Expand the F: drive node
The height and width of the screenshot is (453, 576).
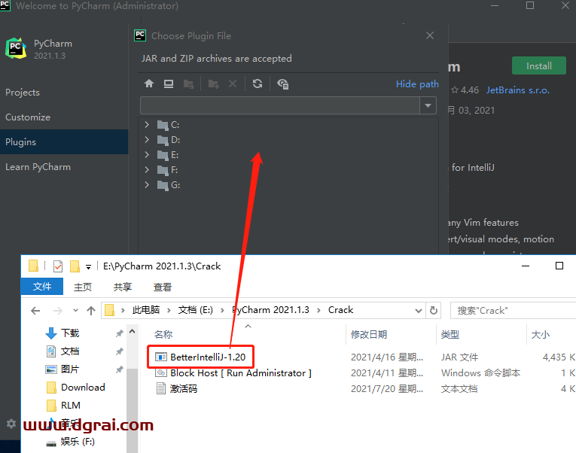[147, 169]
